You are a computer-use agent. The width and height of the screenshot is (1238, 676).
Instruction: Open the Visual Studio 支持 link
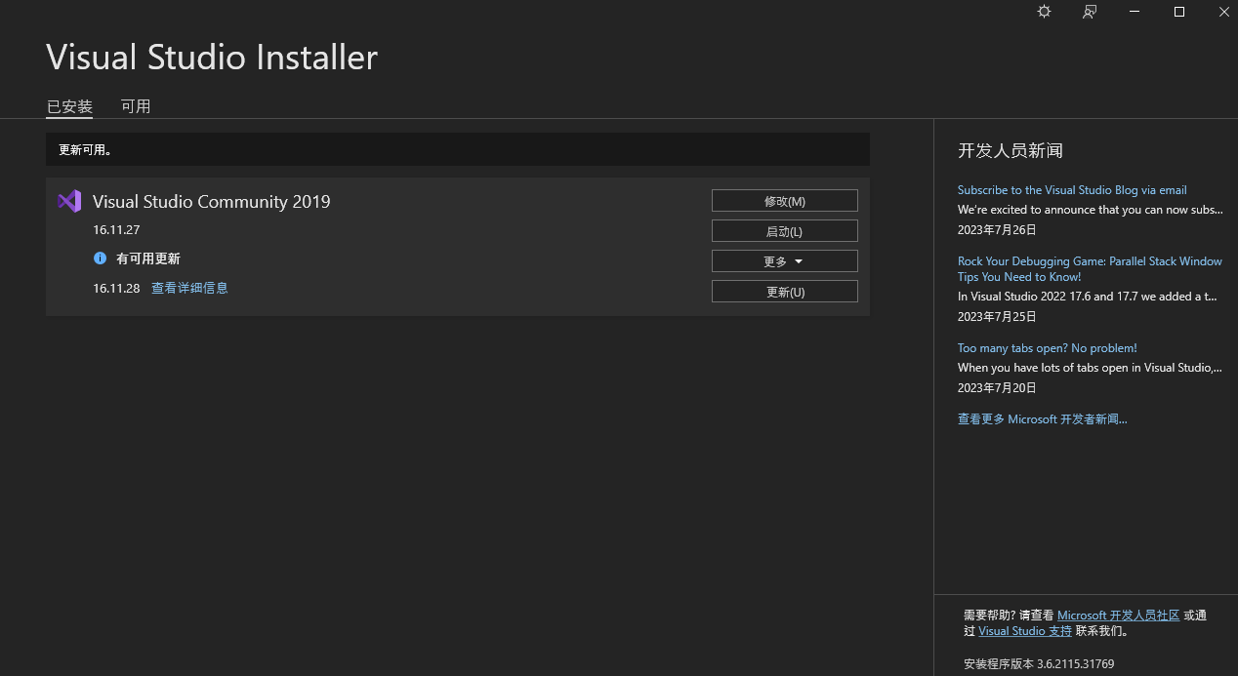(1025, 631)
